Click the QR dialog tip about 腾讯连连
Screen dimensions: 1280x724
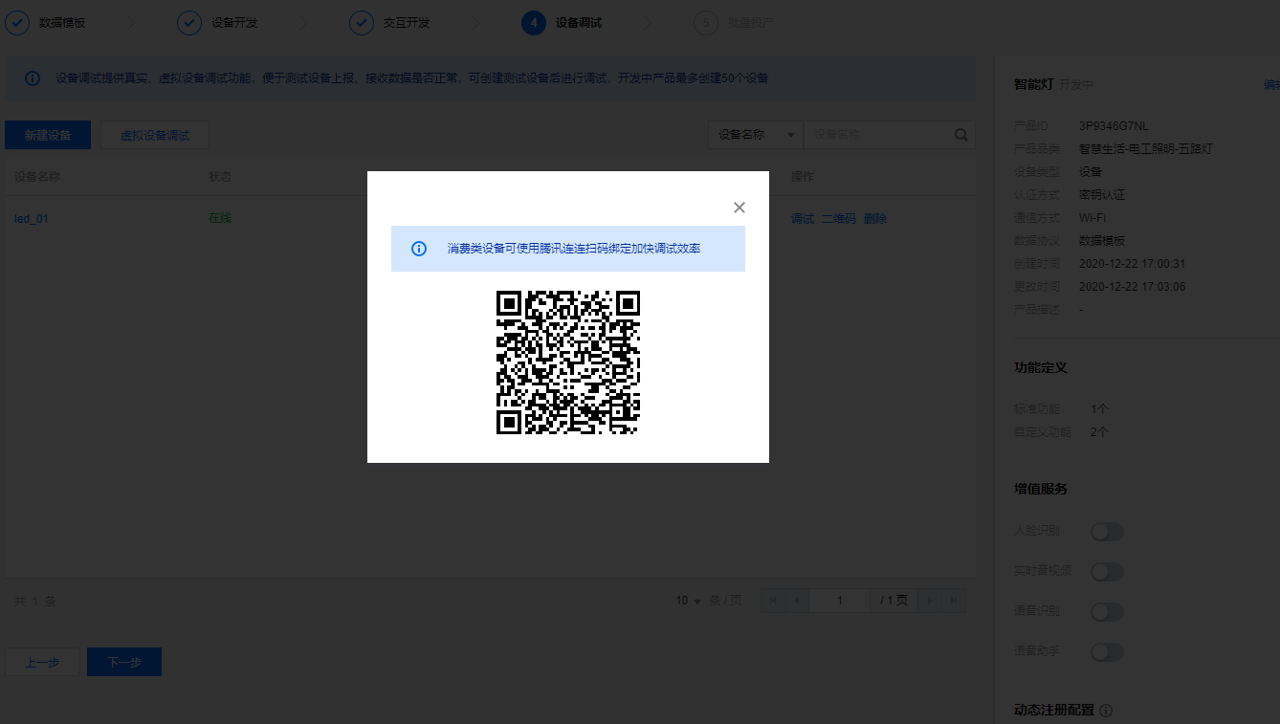[x=574, y=249]
